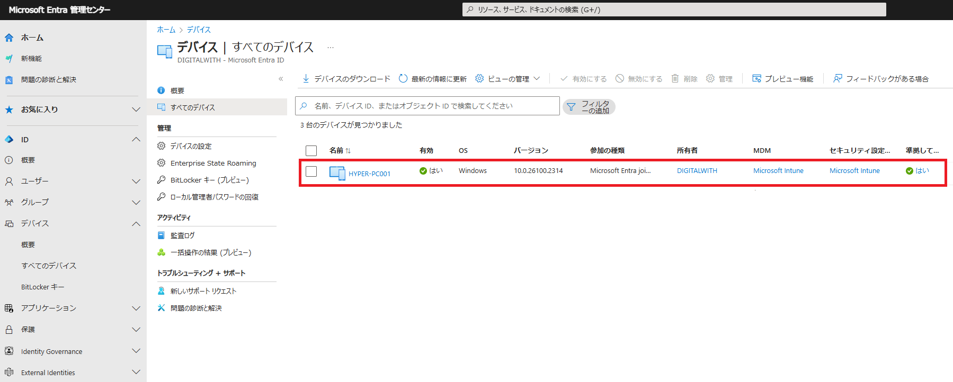The width and height of the screenshot is (953, 382).
Task: Click Microsoft Entra 管理センター title
Action: [59, 10]
